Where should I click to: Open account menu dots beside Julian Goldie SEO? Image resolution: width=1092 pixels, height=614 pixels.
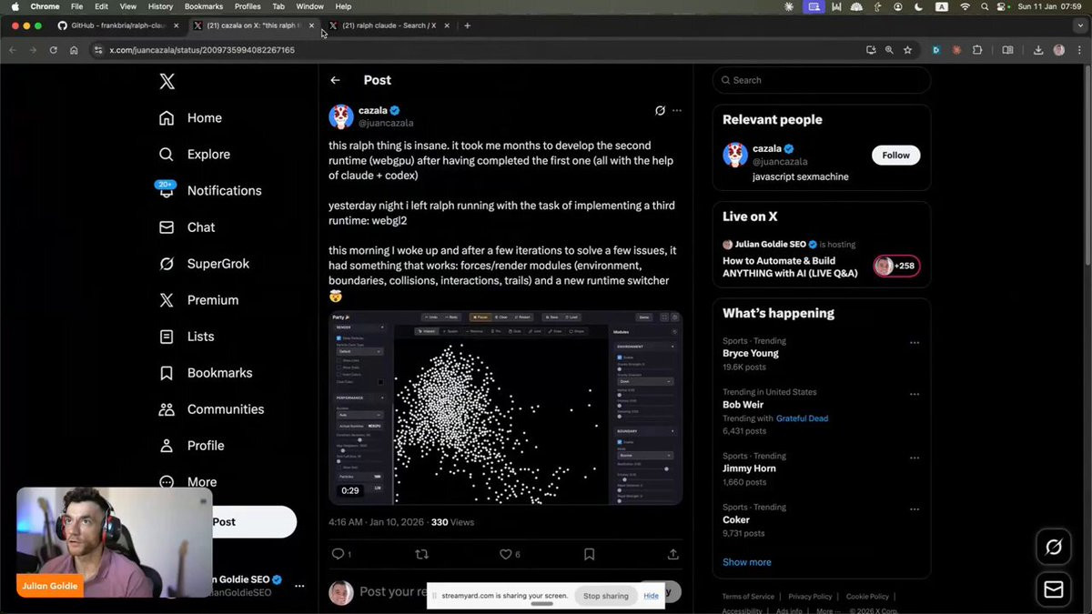[299, 586]
